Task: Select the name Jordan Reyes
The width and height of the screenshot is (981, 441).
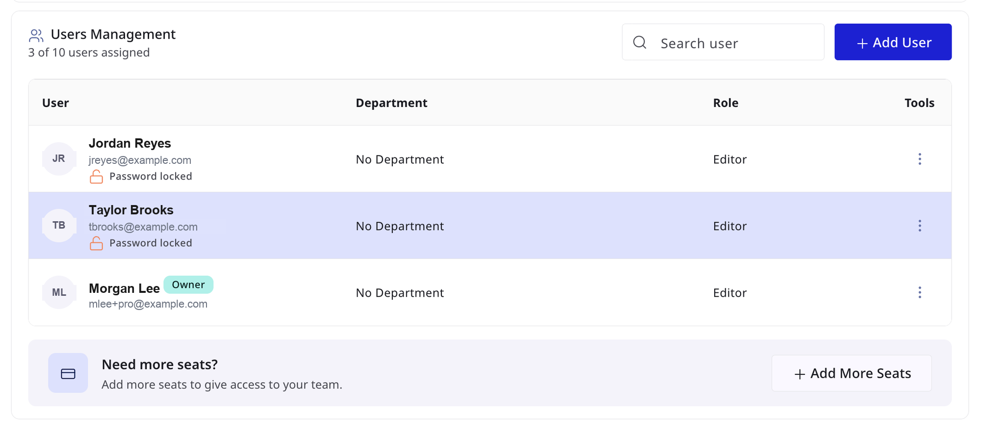Action: (130, 143)
